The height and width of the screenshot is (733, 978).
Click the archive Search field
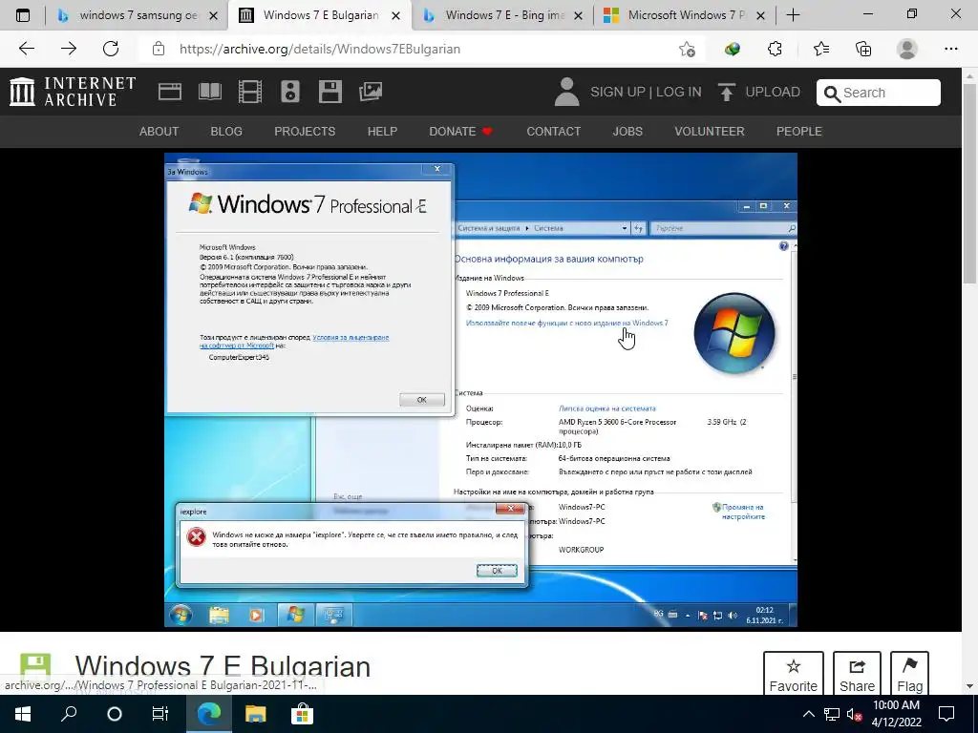coord(879,93)
